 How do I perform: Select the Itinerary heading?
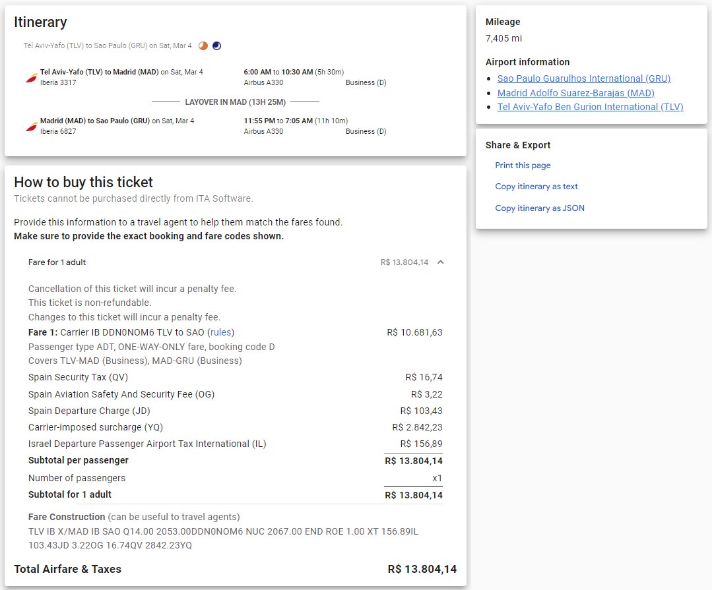pos(40,22)
